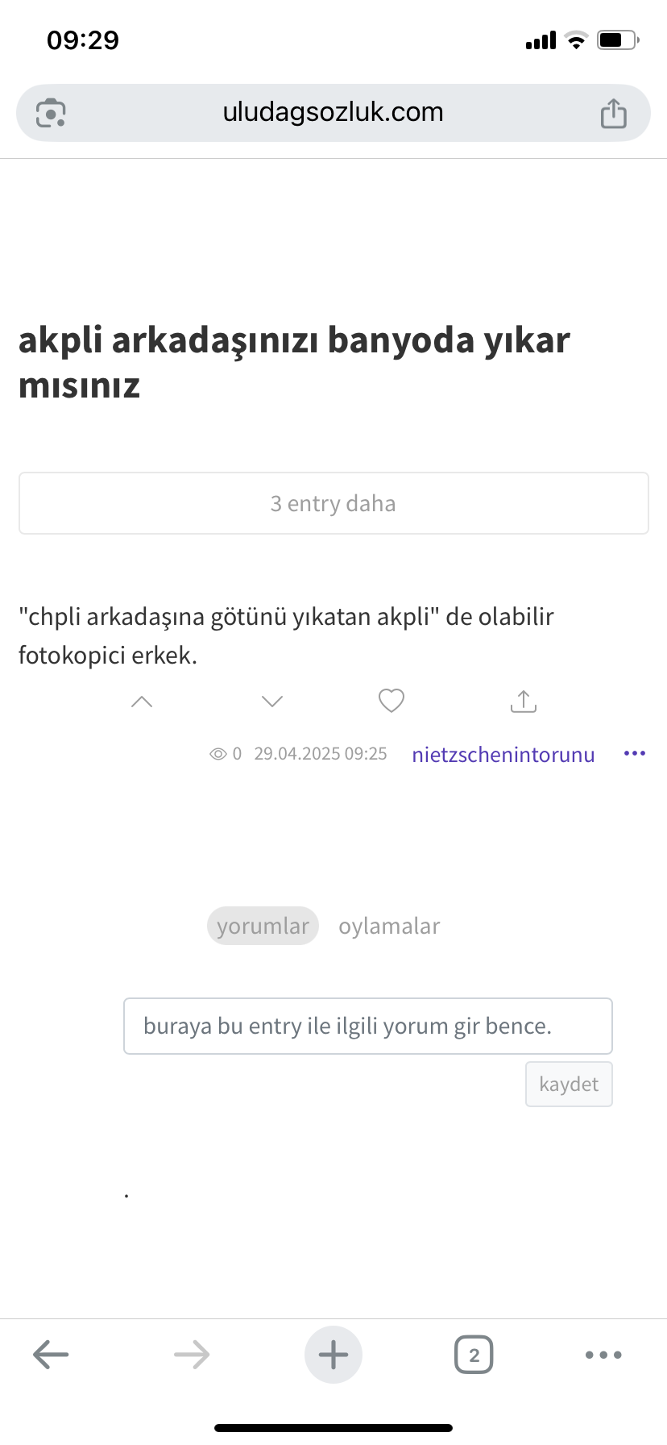
Task: Select the 'yorumlar' tab
Action: click(x=263, y=925)
